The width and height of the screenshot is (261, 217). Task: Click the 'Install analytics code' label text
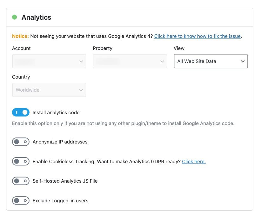(x=56, y=113)
